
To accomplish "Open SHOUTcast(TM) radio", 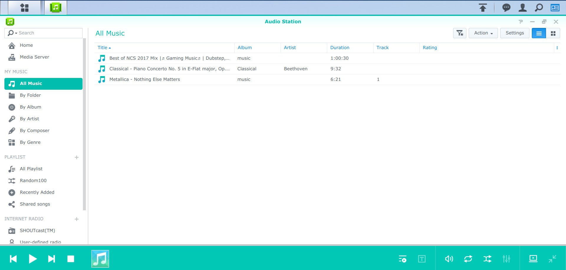I will tap(43, 231).
